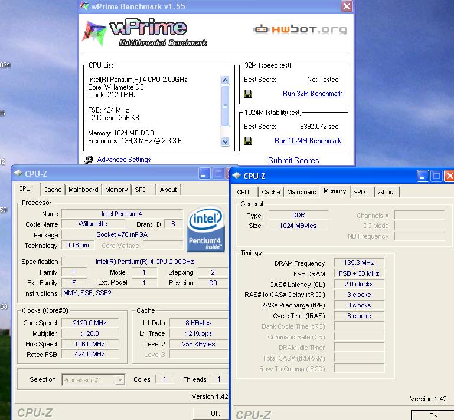Click the Core Speed 2120.0 MHz field

(x=90, y=323)
